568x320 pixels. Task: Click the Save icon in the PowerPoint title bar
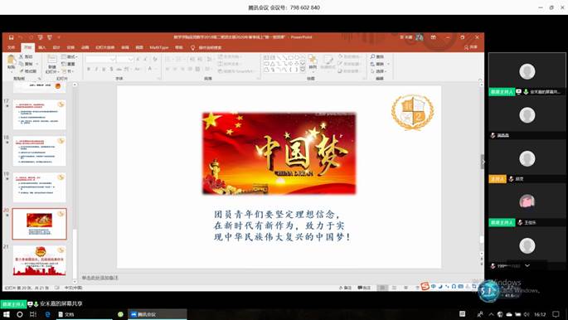(12, 37)
